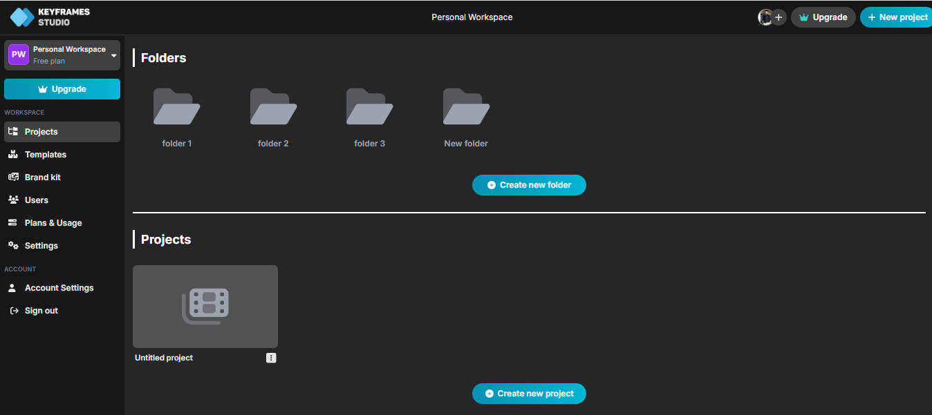Open Account Settings
The height and width of the screenshot is (415, 932).
[x=59, y=287]
